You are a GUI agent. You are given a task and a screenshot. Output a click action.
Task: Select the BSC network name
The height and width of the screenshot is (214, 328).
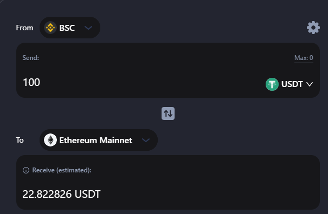click(x=67, y=28)
